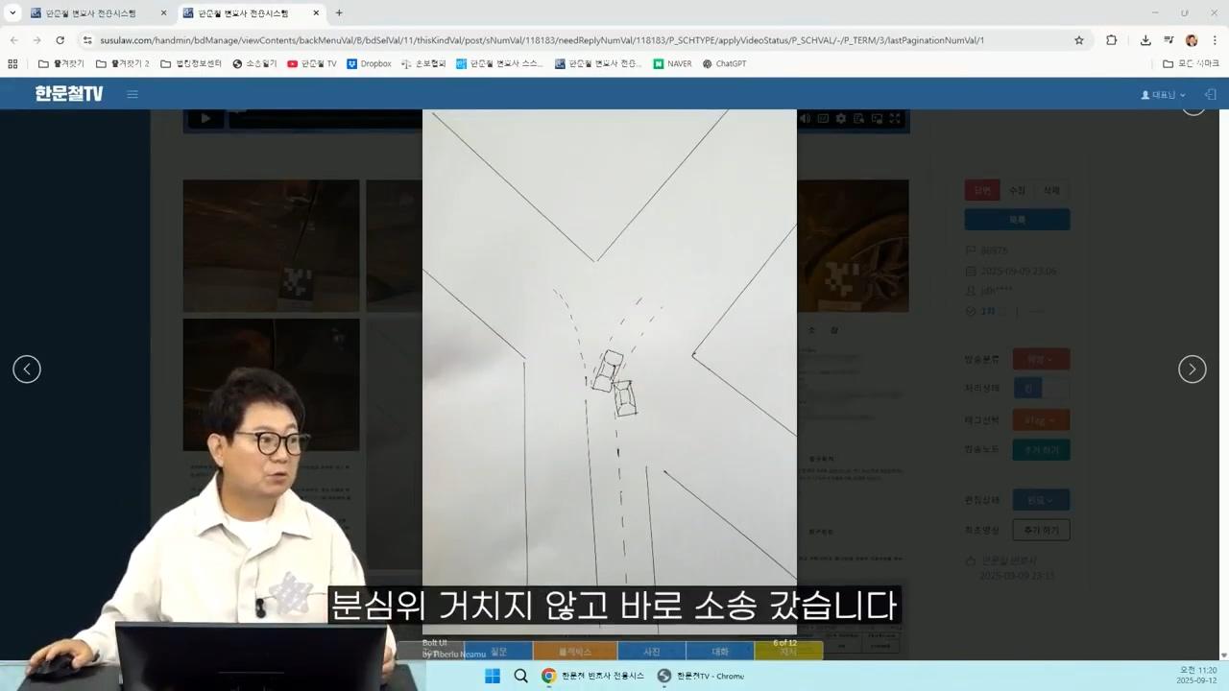1229x691 pixels.
Task: Open the Chrome profile avatar
Action: [1192, 40]
